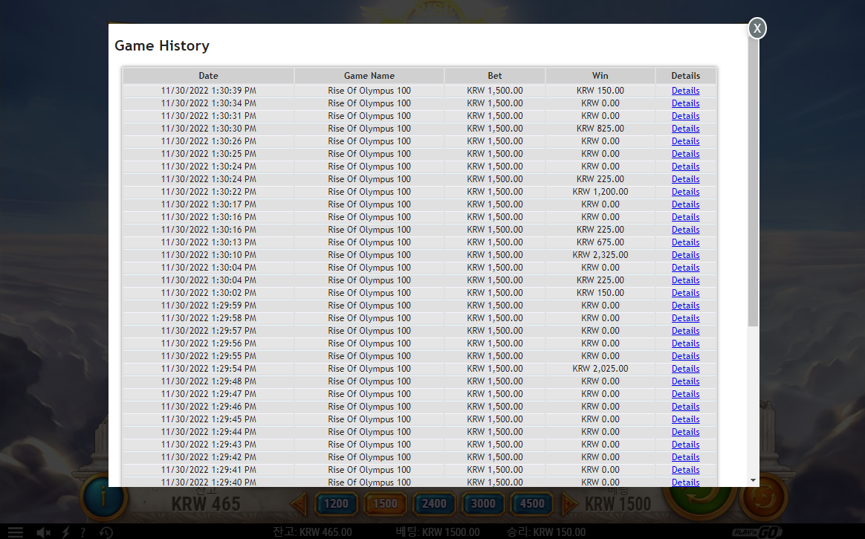Open Details for the 1:29:42 PM round
Image resolution: width=865 pixels, height=539 pixels.
click(686, 457)
